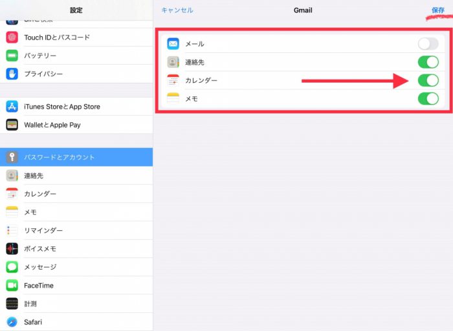Tap the sidebar メモ notes icon
This screenshot has width=453, height=331.
12,212
